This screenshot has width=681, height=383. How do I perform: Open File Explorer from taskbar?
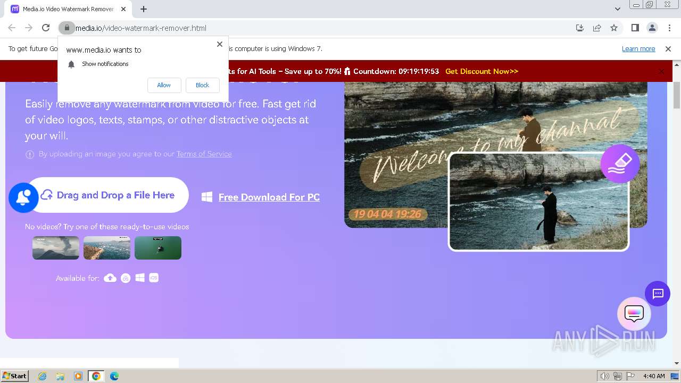(x=60, y=376)
